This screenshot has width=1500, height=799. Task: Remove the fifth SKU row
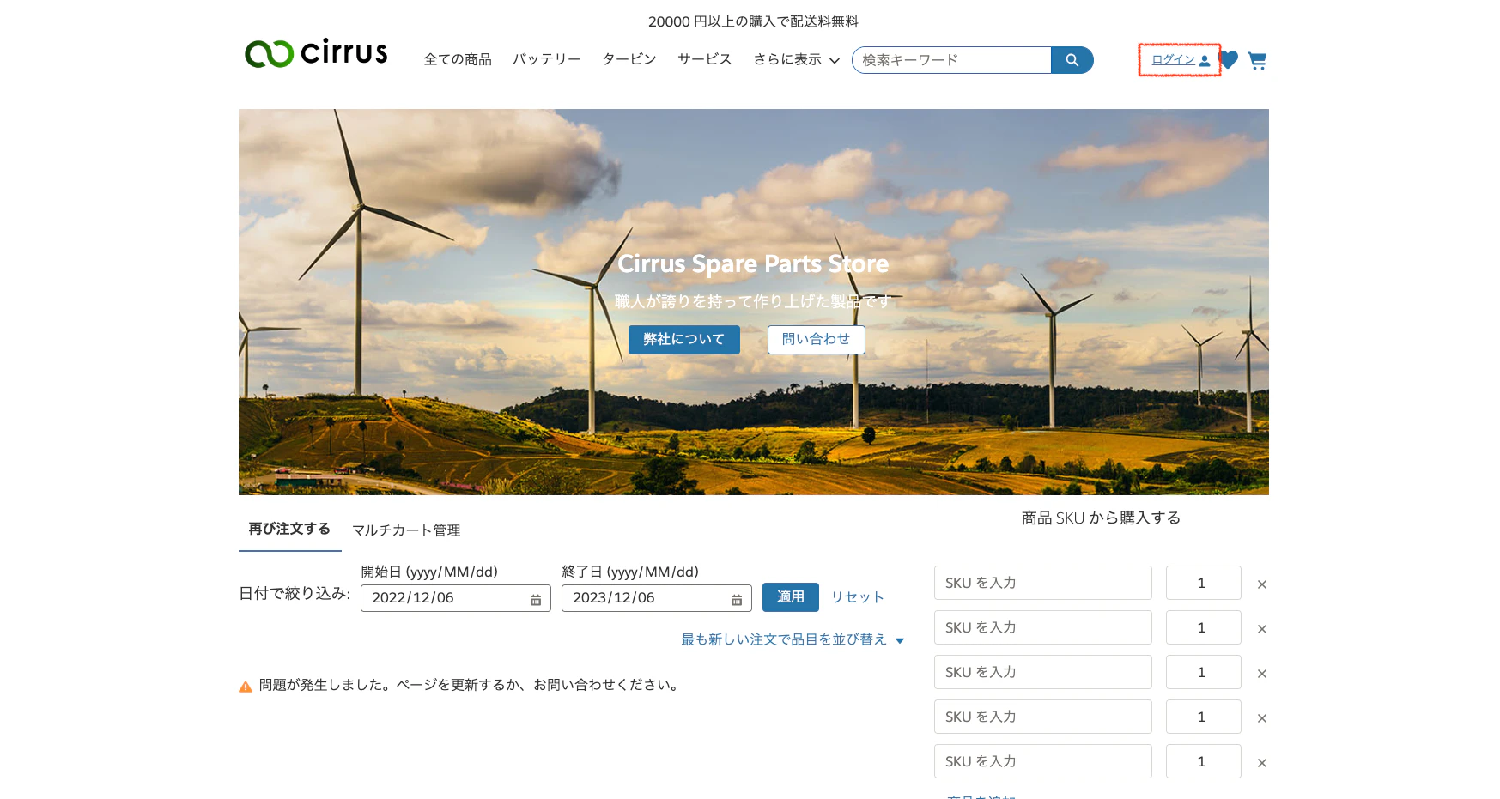(x=1262, y=763)
